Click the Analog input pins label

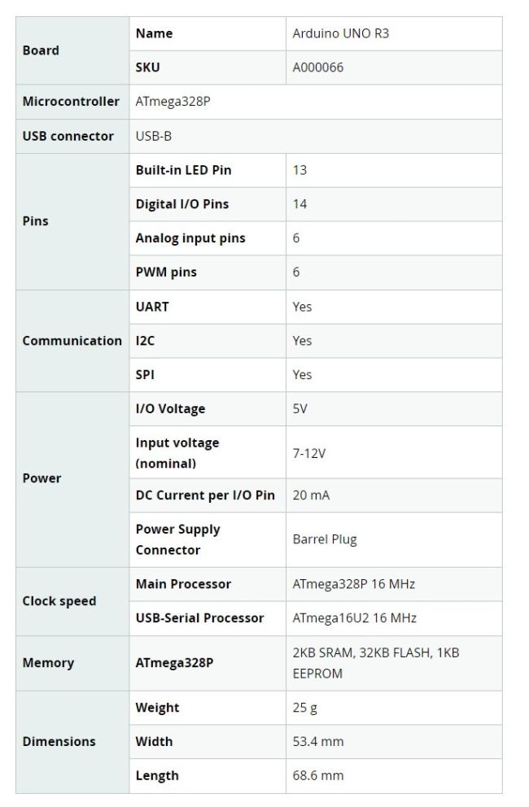[x=190, y=238]
